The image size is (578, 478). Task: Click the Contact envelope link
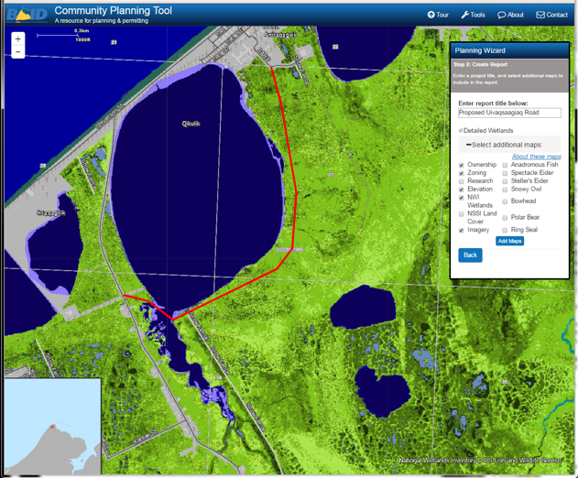[551, 15]
